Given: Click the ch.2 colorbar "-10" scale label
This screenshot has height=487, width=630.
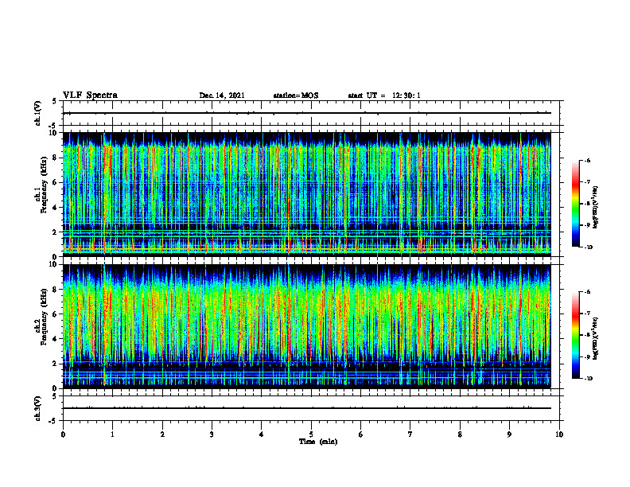Looking at the screenshot, I should click(x=588, y=378).
